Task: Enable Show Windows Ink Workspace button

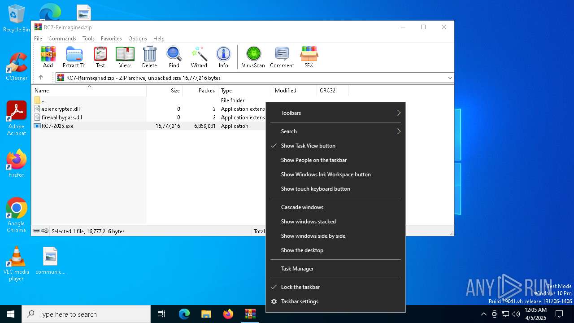Action: tap(335, 175)
